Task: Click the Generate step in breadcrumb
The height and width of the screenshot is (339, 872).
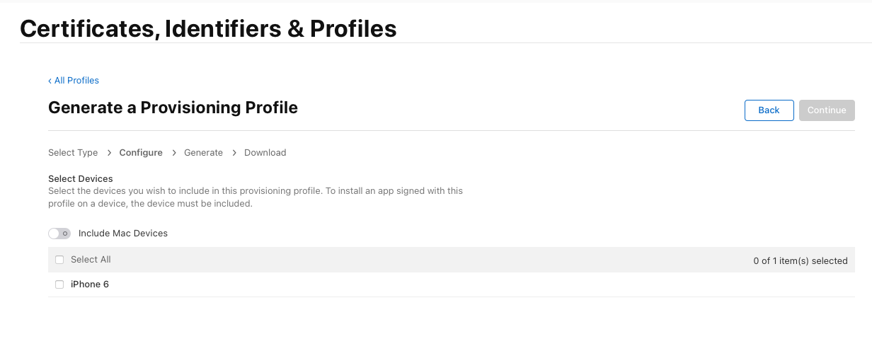Action: pos(203,153)
